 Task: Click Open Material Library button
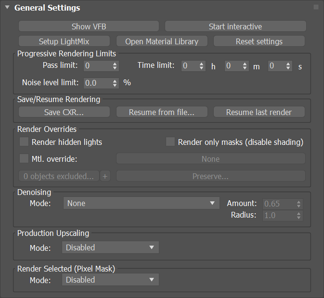tap(162, 41)
